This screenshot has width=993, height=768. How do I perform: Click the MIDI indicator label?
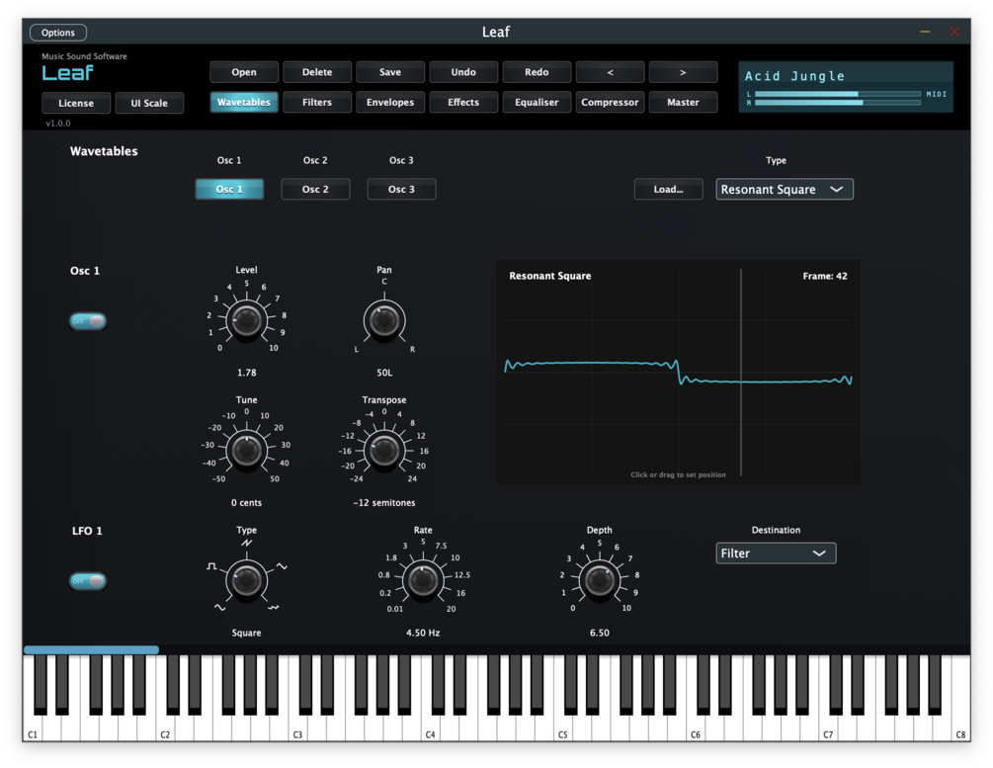[x=936, y=94]
